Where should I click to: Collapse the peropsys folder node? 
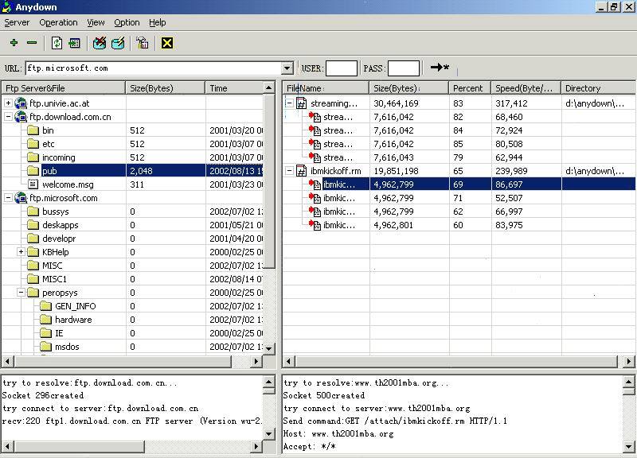(x=21, y=293)
